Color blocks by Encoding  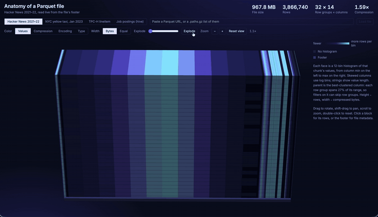[65, 31]
